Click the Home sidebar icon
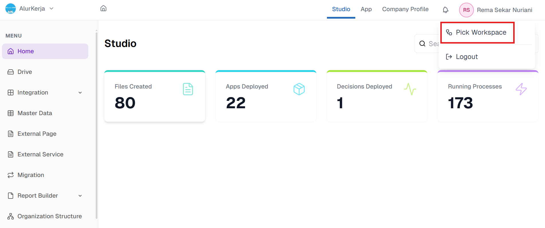This screenshot has height=228, width=545. click(x=11, y=51)
